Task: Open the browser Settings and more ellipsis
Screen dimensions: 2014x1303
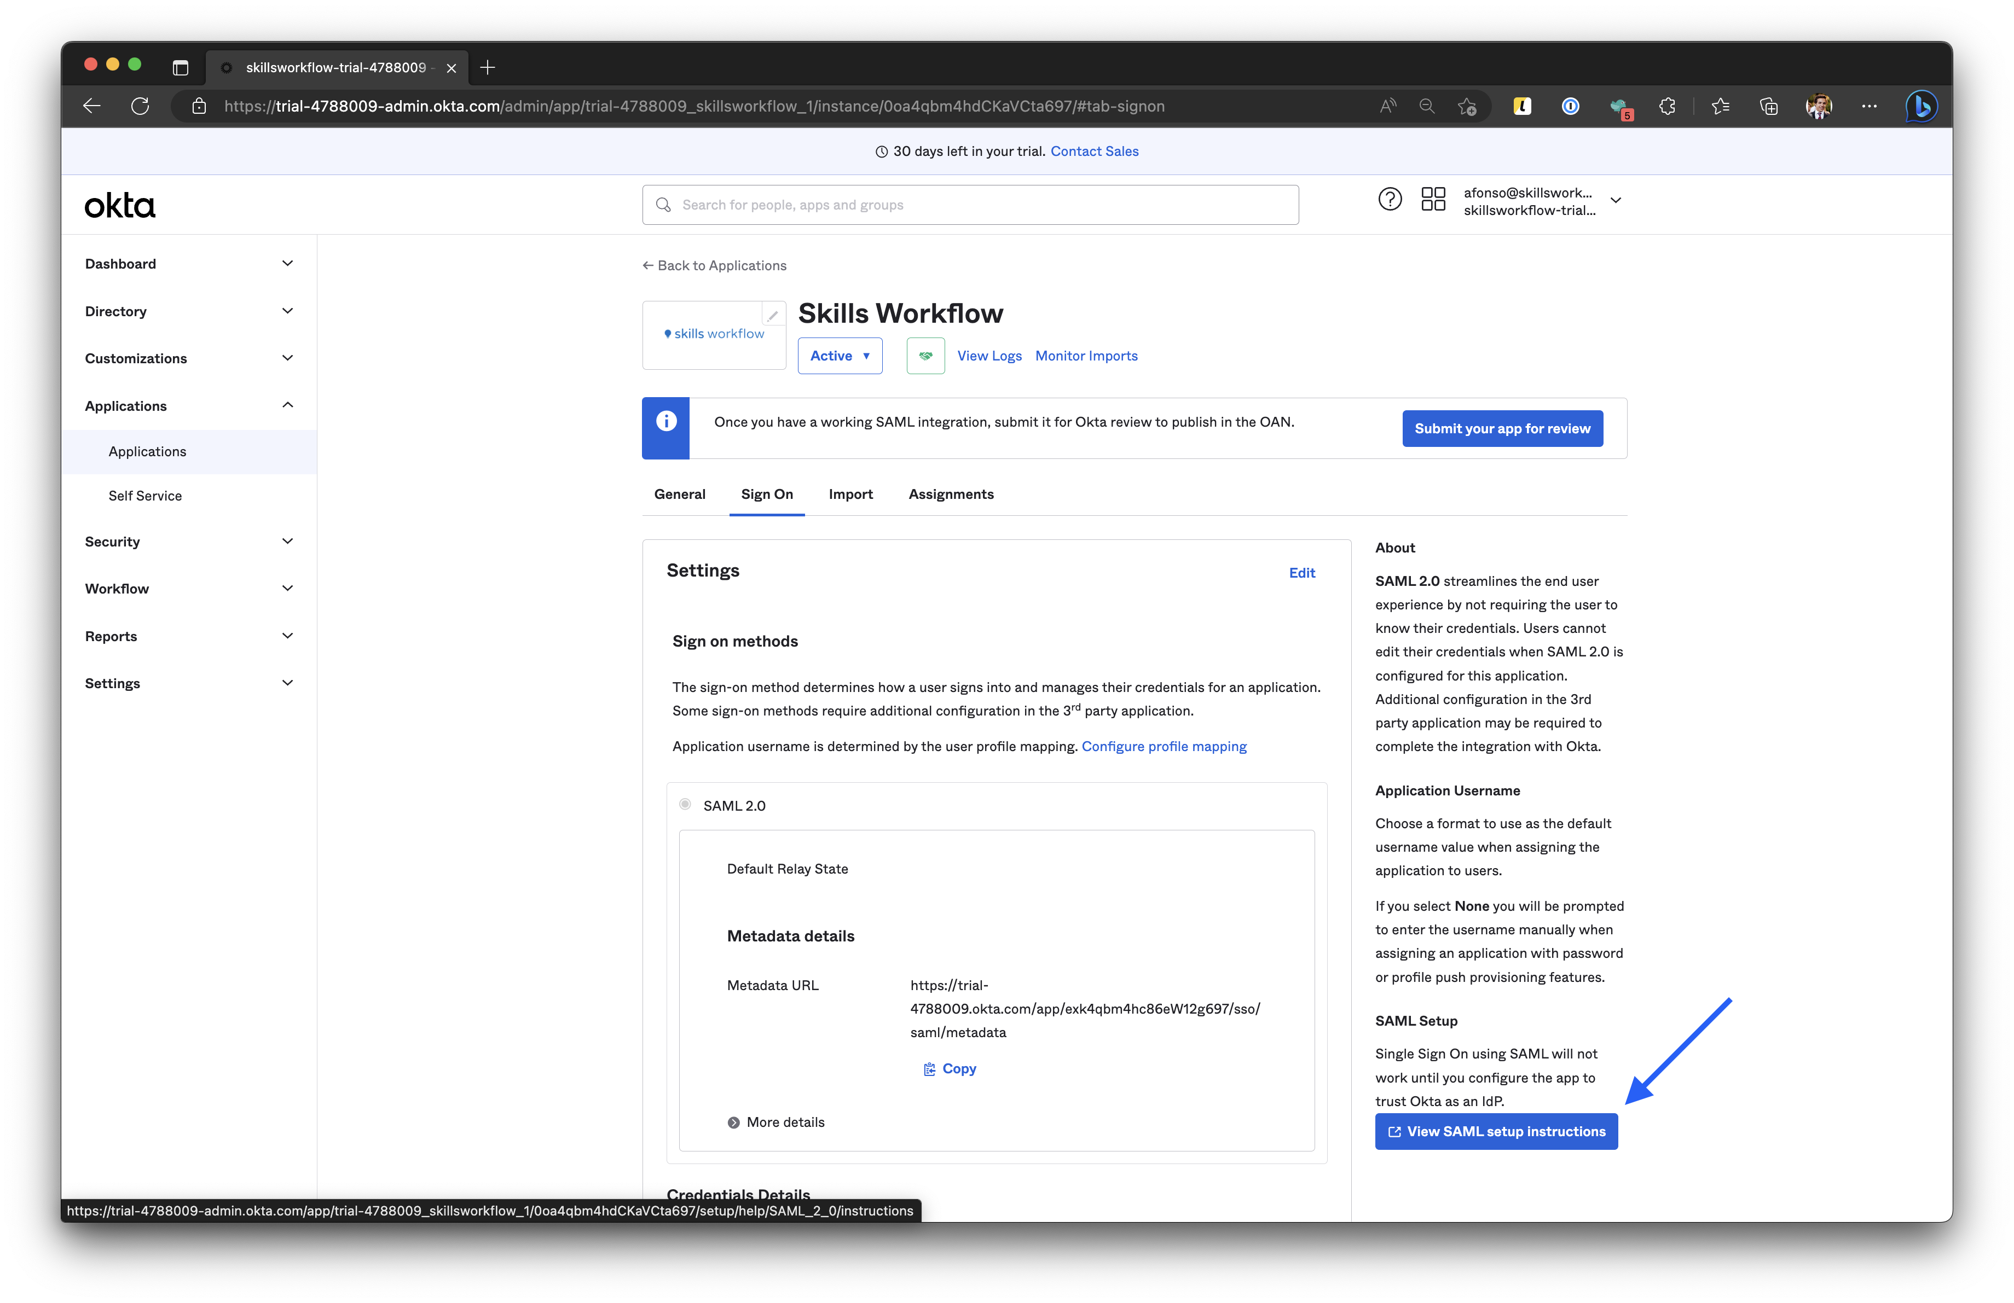Action: click(1870, 106)
